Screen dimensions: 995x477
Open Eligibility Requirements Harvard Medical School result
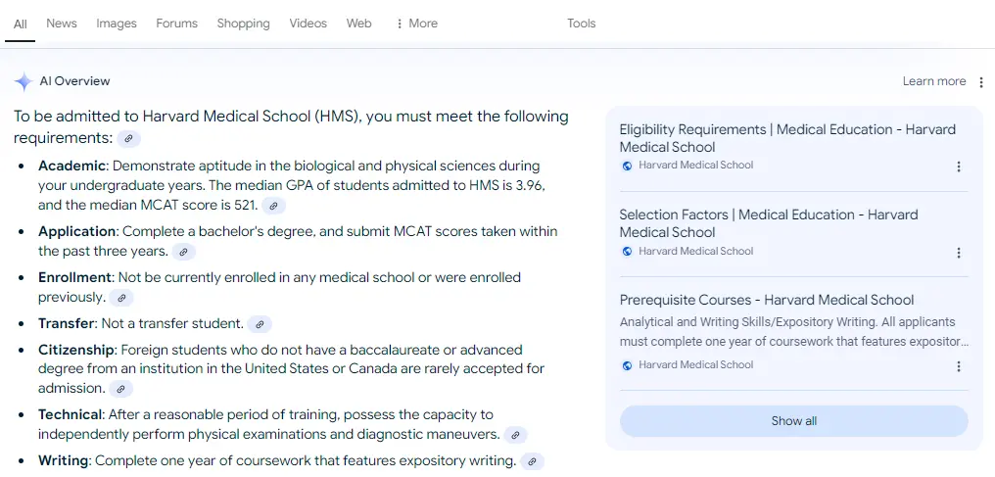pyautogui.click(x=787, y=138)
